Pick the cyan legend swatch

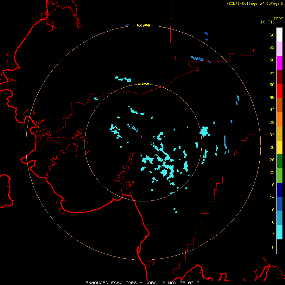tap(280, 232)
